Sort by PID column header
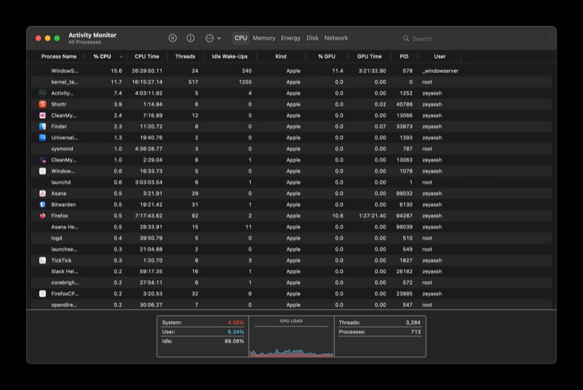Viewport: 583px width, 390px height. (404, 57)
